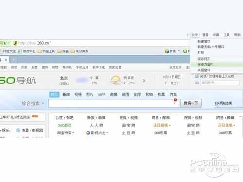
Task: Click the mail envelope icon beside account field
Action: click(x=197, y=83)
